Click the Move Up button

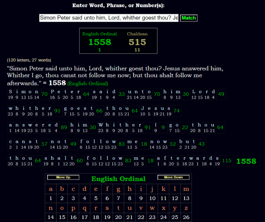(x=63, y=177)
